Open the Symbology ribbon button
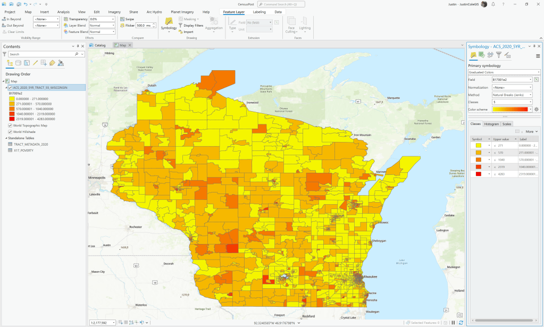Image resolution: width=544 pixels, height=327 pixels. (169, 24)
